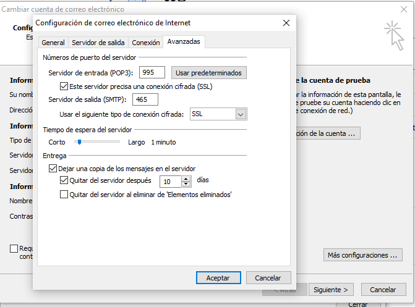Viewport: 415px width, 307px height.
Task: Click the POP3 incoming server port field
Action: [x=152, y=72]
